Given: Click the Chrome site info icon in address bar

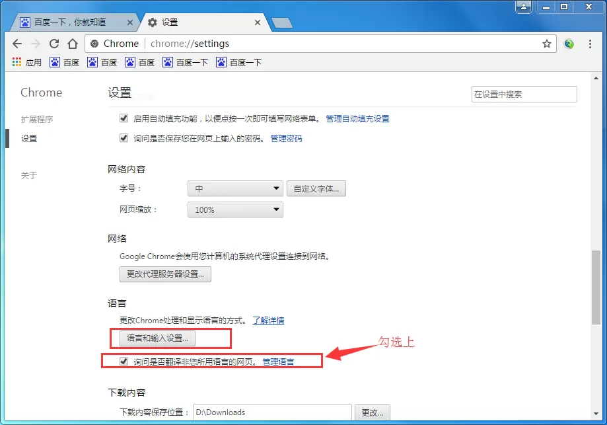Looking at the screenshot, I should pos(94,44).
